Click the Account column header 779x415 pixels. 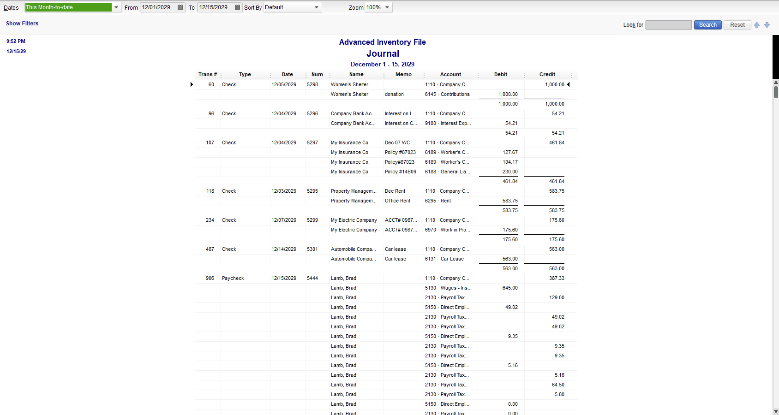coord(450,74)
